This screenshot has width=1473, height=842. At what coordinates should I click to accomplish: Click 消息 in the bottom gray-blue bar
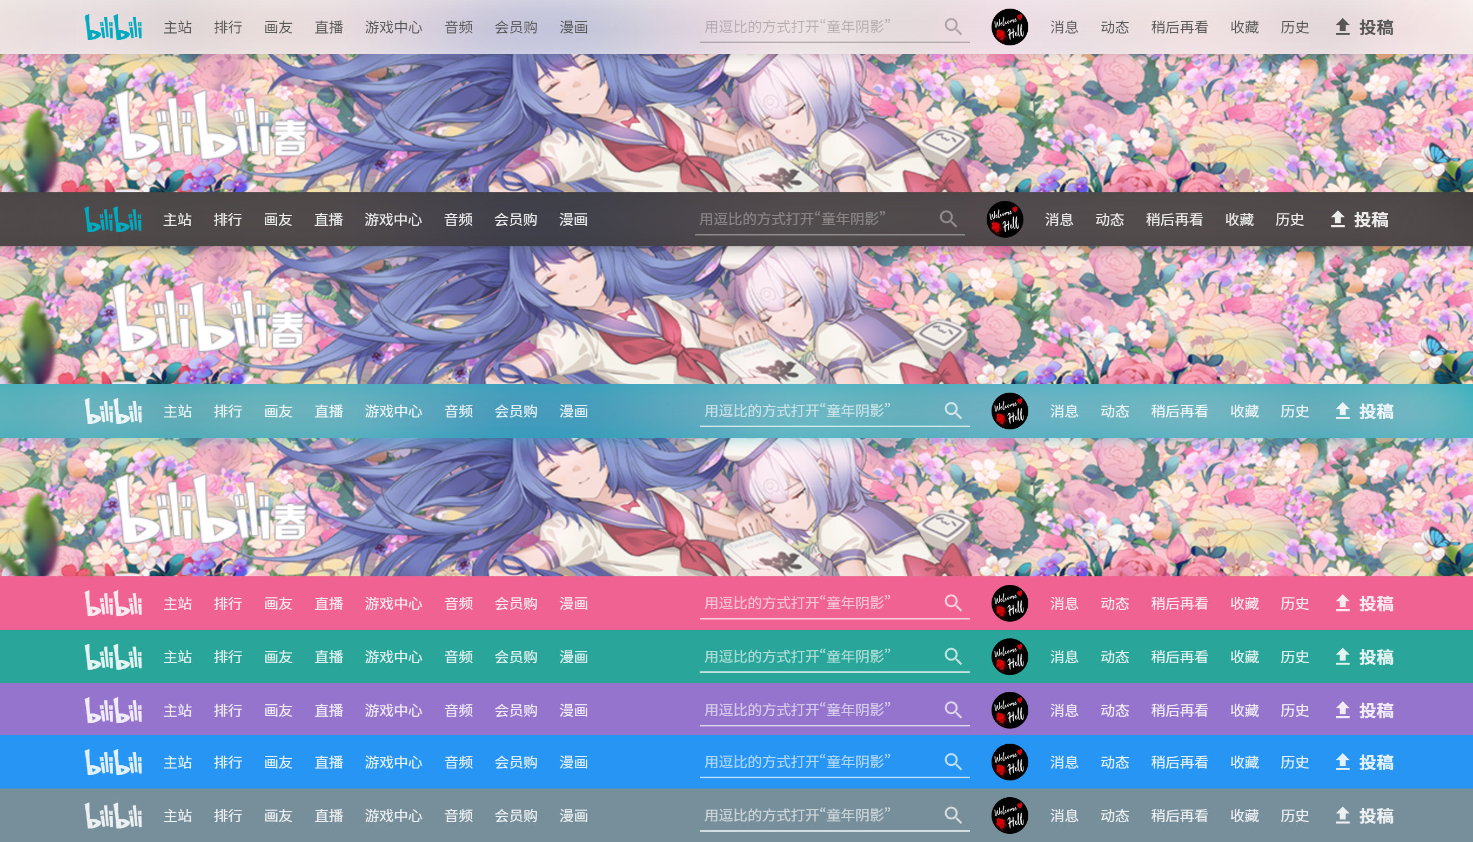tap(1064, 816)
